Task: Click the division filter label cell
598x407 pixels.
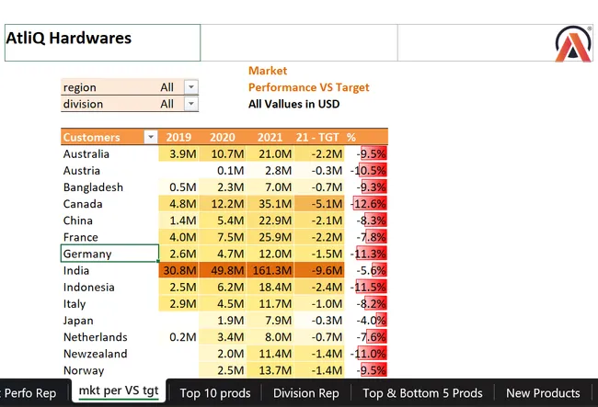Action: pos(83,104)
